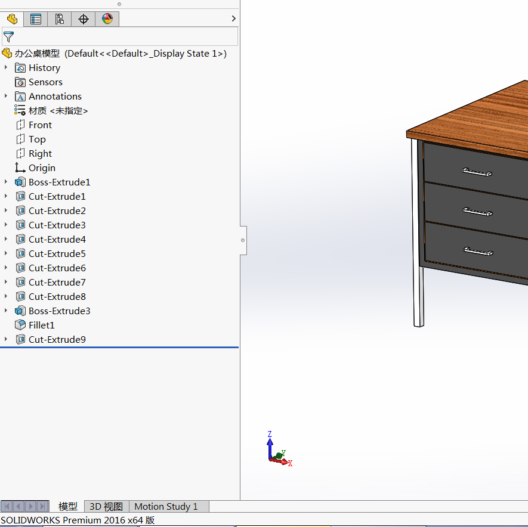Switch to the PropertyManager tab
The width and height of the screenshot is (528, 527).
[36, 19]
